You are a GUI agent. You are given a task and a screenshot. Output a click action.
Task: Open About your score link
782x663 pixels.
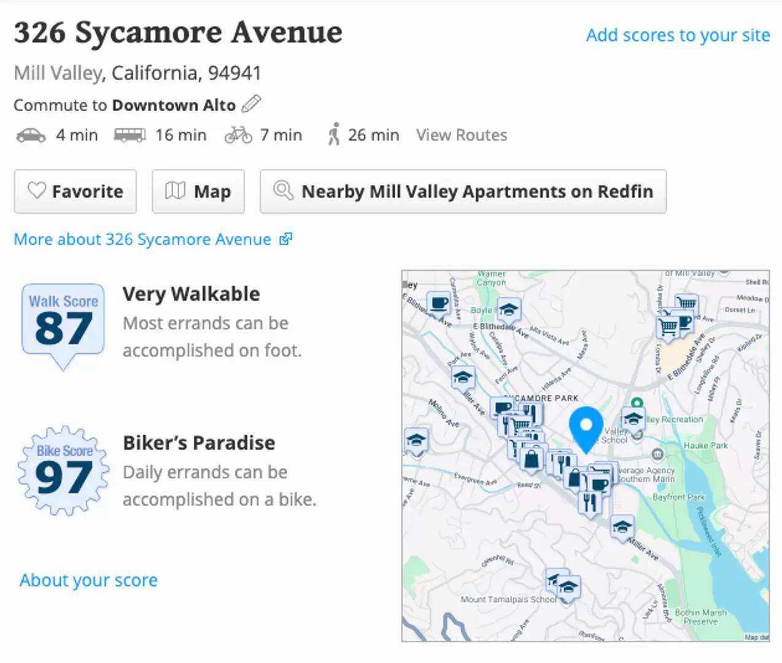88,580
